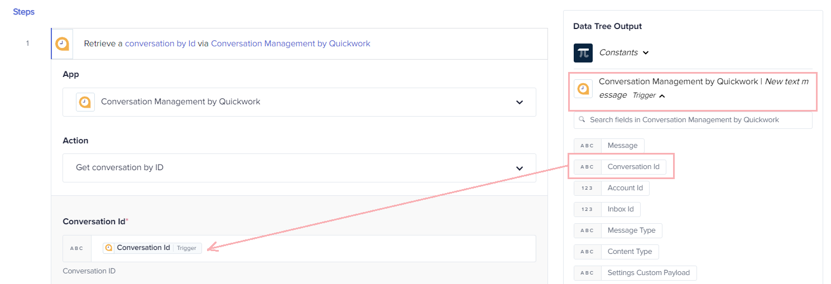831x284 pixels.
Task: Click the 123 type badge beside Account Id
Action: (x=587, y=188)
